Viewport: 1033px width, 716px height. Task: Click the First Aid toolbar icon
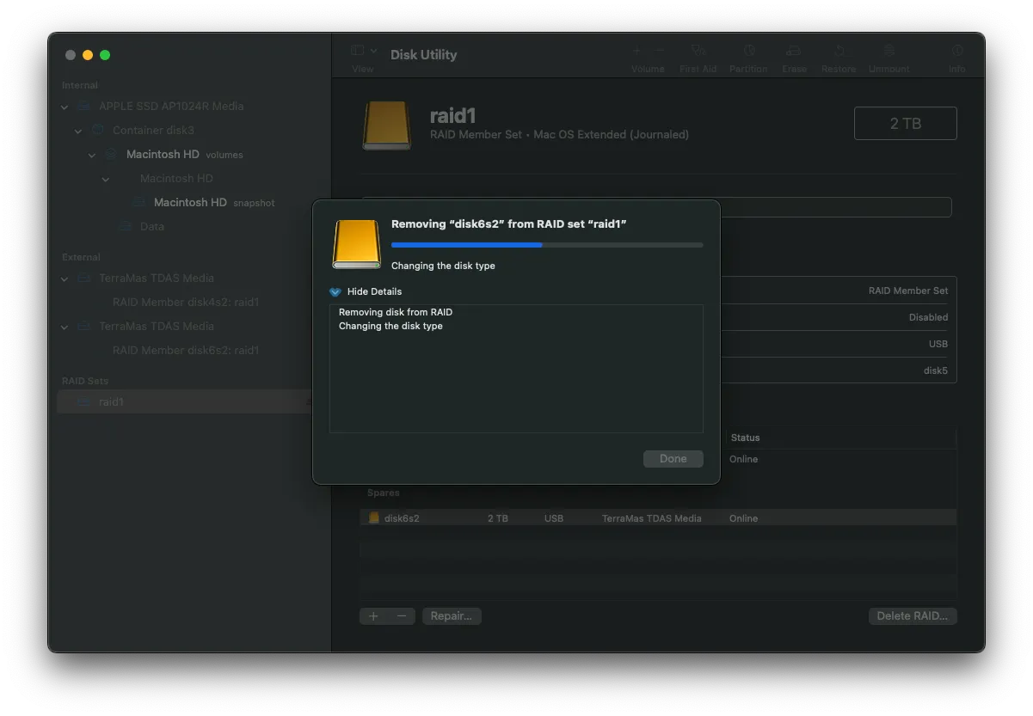click(x=698, y=52)
